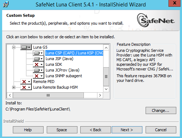Image resolution: width=182 pixels, height=138 pixels.
Task: Click the horizontal scrollbar thumb
Action: coord(48,95)
